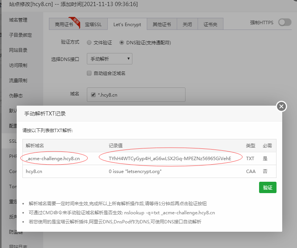
Task: Switch to the 其他证书 tab
Action: tap(162, 24)
